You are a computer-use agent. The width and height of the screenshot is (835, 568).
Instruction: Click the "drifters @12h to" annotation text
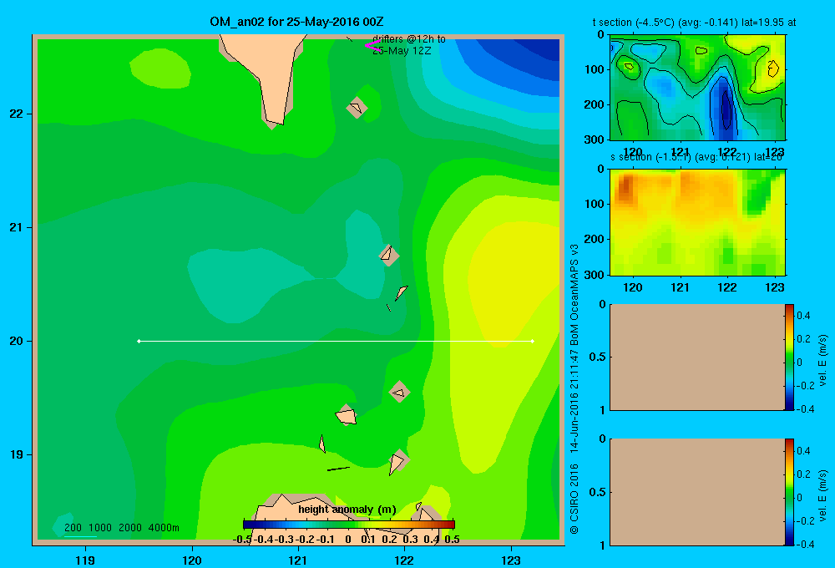408,39
